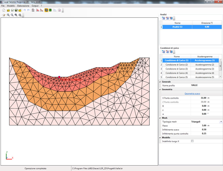Image resolution: width=223 pixels, height=171 pixels.
Task: Click the edit notepad-with-pencil icon
Action: (4, 15)
